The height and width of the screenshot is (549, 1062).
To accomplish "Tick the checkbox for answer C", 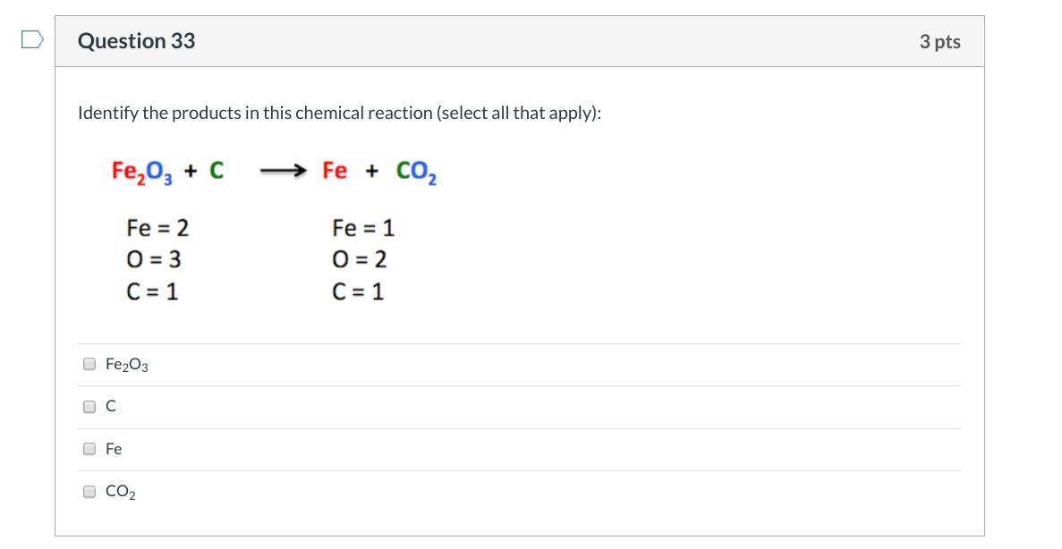I will tap(89, 407).
